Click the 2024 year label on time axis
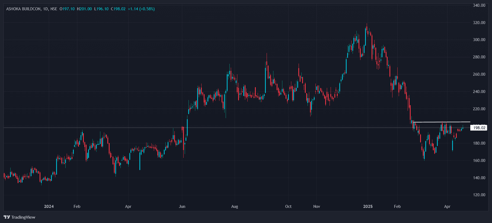The width and height of the screenshot is (492, 223). tap(49, 207)
